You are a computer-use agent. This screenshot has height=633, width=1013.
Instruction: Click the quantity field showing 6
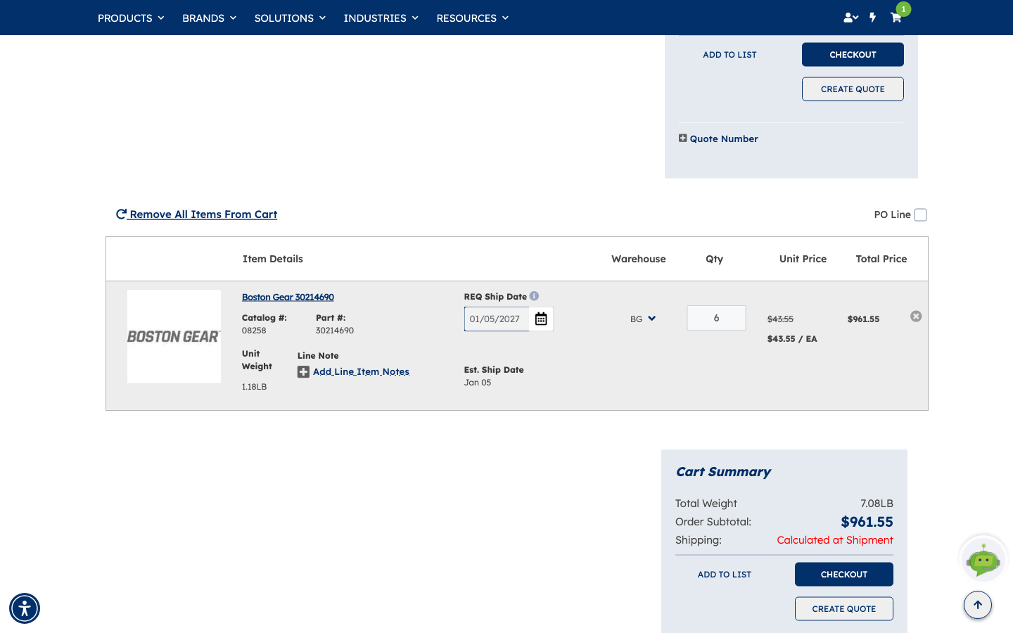[716, 318]
